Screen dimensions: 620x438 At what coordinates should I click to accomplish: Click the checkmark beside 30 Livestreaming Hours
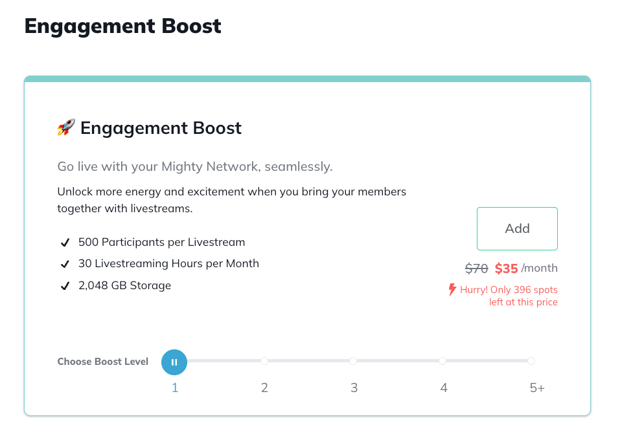click(x=65, y=264)
